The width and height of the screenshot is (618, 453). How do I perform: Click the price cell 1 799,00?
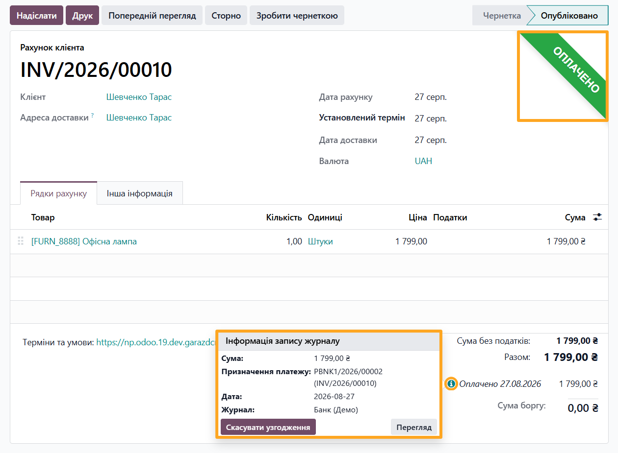[x=411, y=241]
